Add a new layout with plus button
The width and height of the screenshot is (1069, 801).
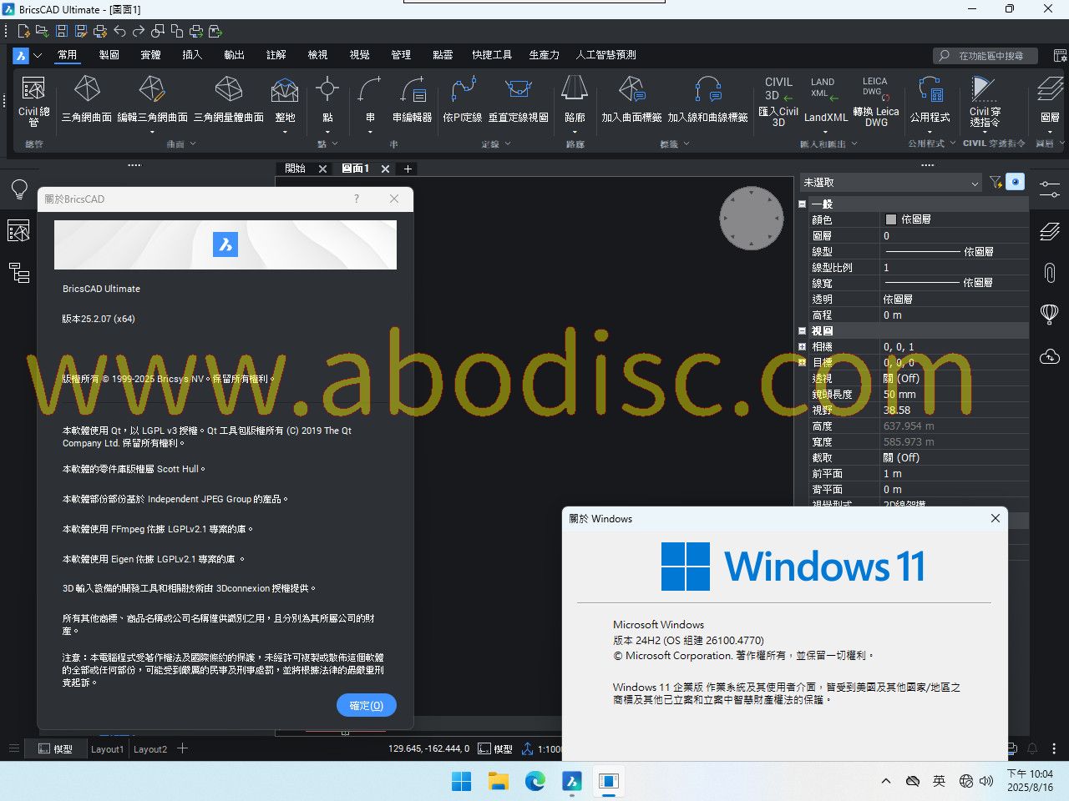[182, 748]
